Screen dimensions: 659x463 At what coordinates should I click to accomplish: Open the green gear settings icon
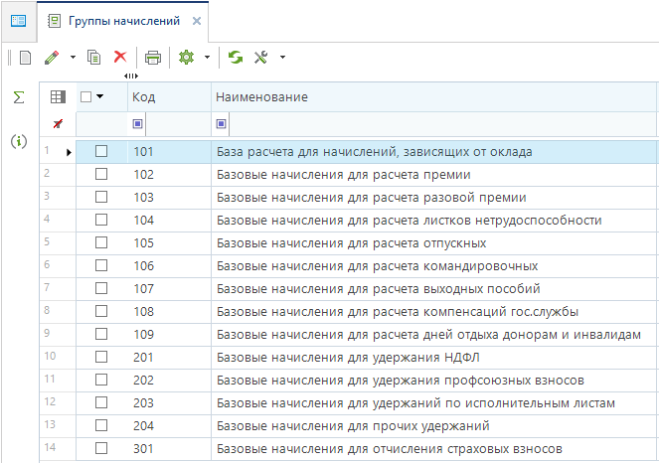(x=186, y=58)
